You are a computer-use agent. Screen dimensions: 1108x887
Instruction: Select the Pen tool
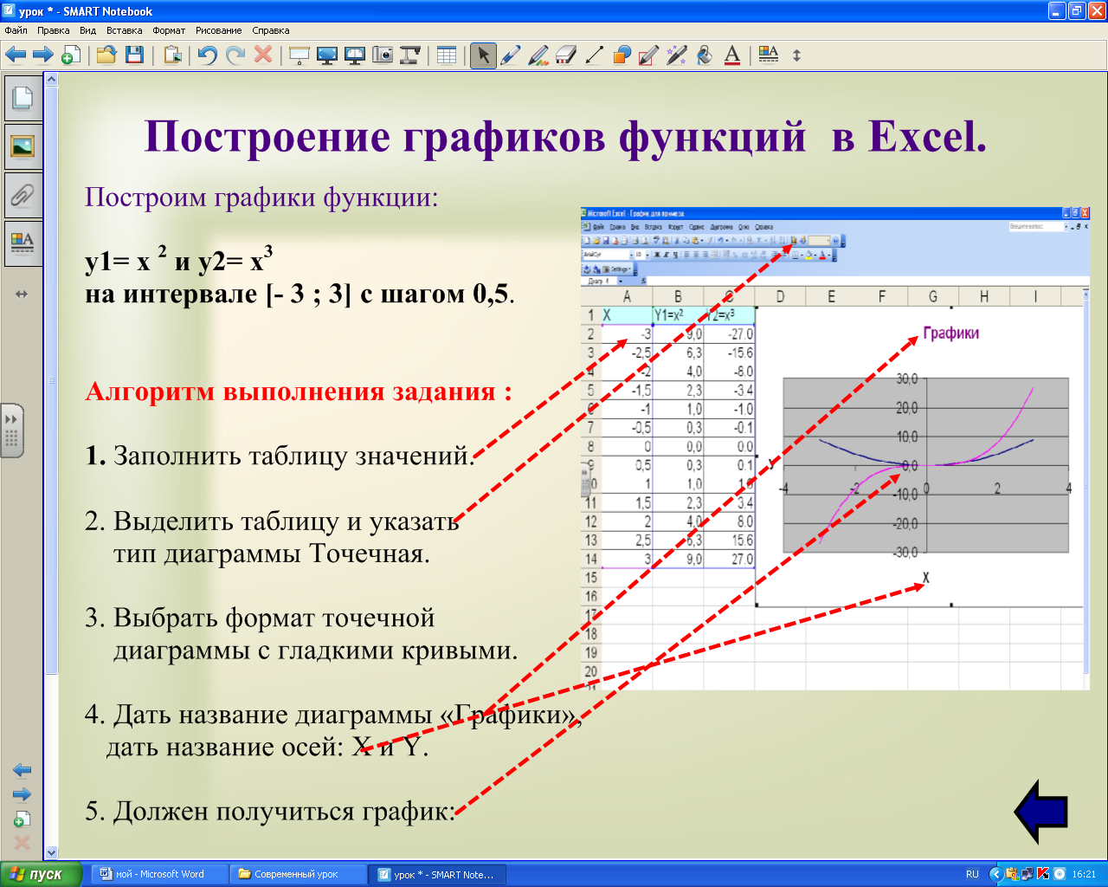coord(511,55)
